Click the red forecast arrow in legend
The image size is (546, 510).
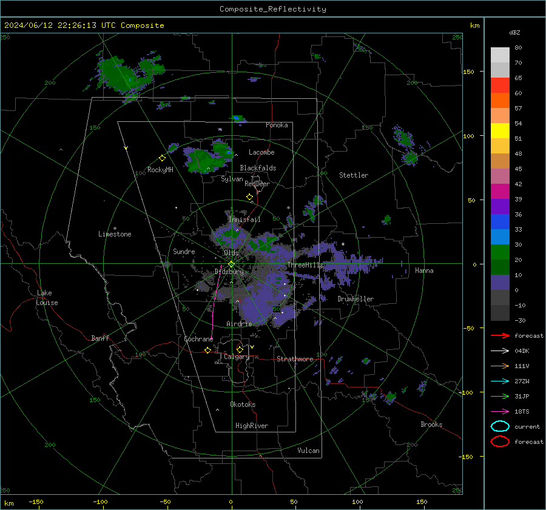point(500,335)
